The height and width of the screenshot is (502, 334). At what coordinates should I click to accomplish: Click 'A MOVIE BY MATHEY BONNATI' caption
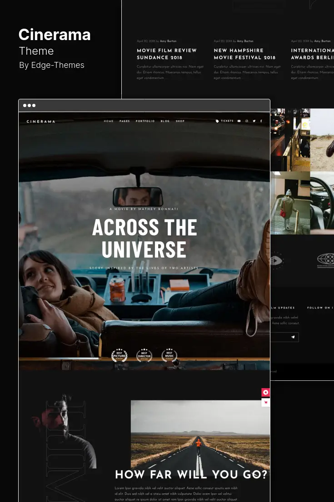[x=144, y=209]
